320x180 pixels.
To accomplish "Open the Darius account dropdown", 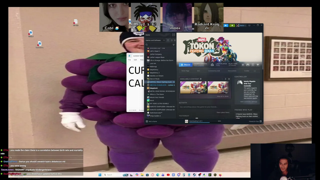I will click(x=241, y=25).
